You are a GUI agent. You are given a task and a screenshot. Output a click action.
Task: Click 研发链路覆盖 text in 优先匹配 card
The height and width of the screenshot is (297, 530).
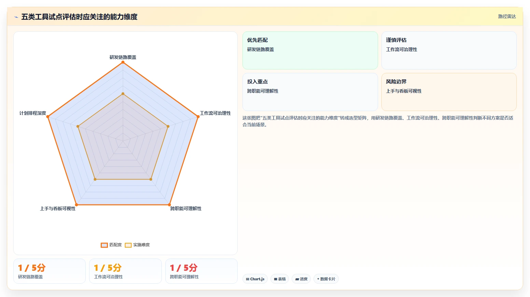coord(261,49)
